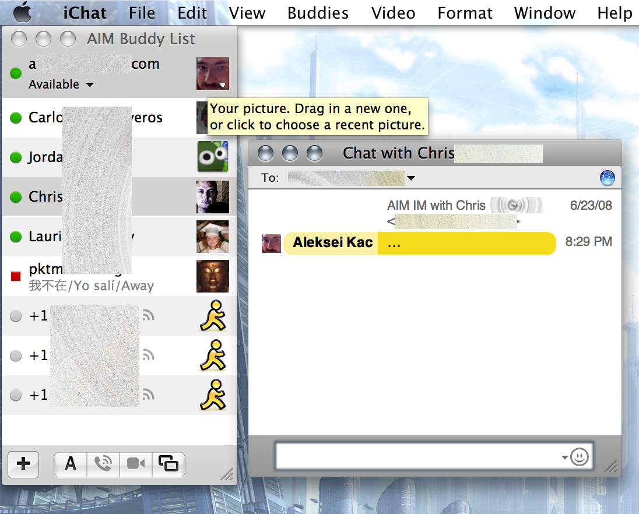The image size is (639, 514).
Task: Click the away status message text
Action: (x=92, y=286)
